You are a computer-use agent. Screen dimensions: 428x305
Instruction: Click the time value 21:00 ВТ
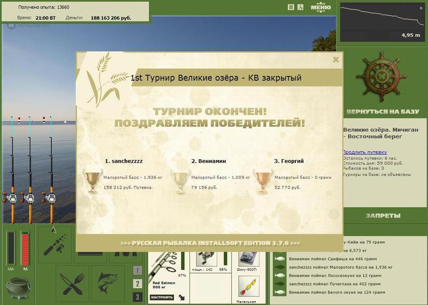click(x=45, y=18)
